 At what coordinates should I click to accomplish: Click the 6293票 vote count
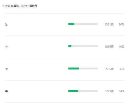pyautogui.click(x=109, y=91)
